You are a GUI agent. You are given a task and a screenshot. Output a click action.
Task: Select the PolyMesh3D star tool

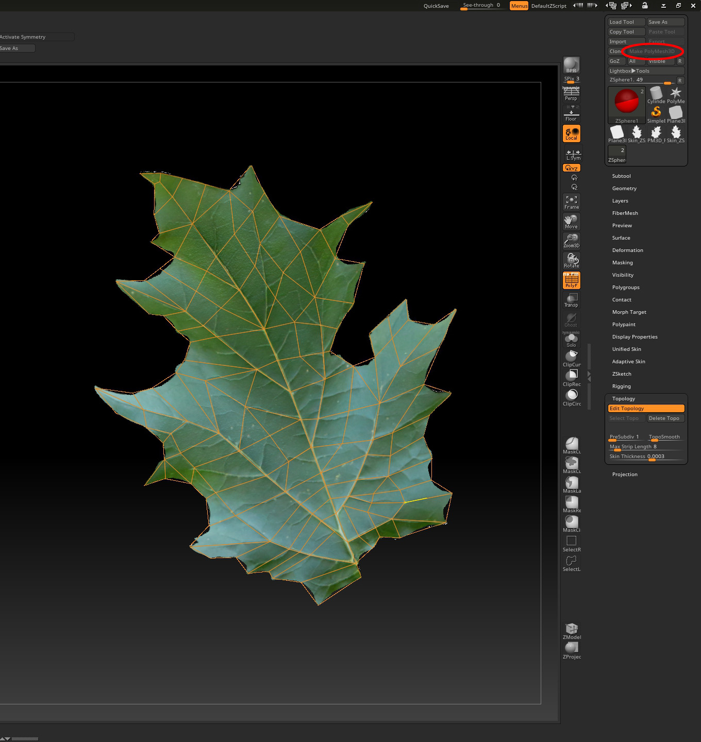click(x=676, y=95)
